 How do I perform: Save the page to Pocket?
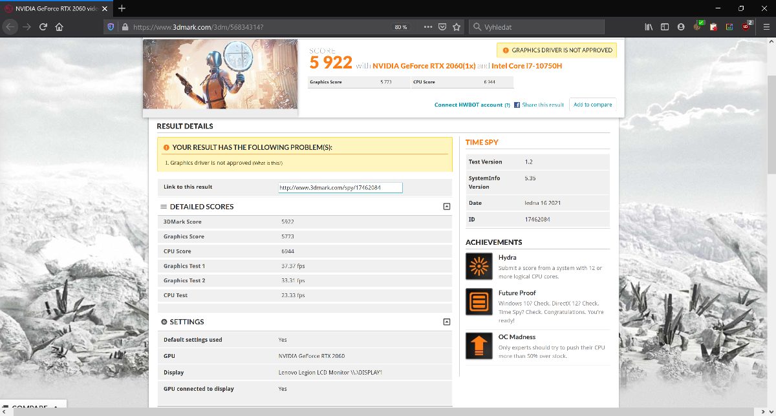click(442, 27)
